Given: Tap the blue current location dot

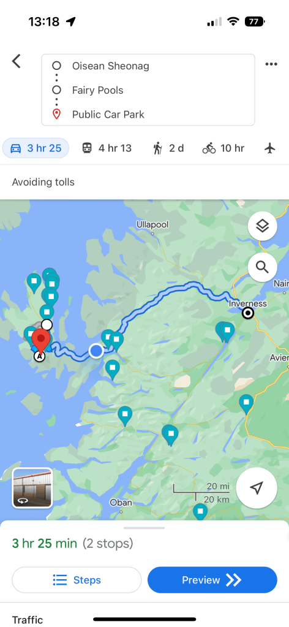Looking at the screenshot, I should pos(96,351).
